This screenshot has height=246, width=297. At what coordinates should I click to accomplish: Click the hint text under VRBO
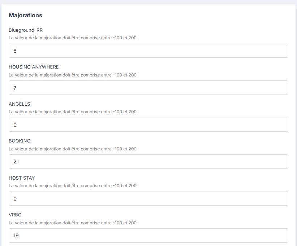click(x=73, y=223)
